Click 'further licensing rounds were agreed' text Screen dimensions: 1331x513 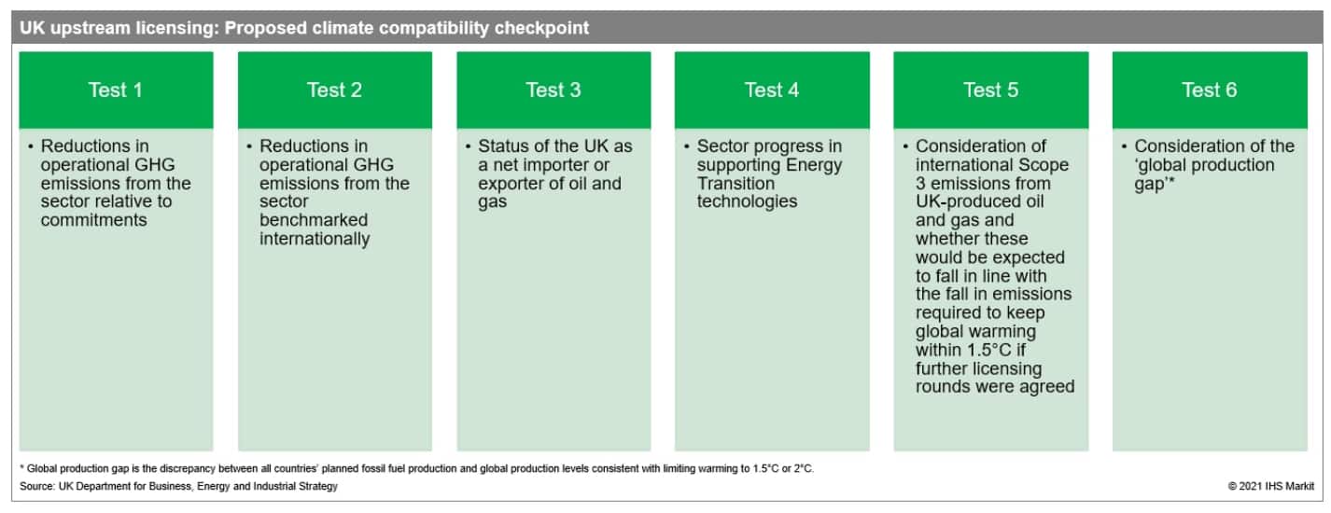pyautogui.click(x=994, y=377)
